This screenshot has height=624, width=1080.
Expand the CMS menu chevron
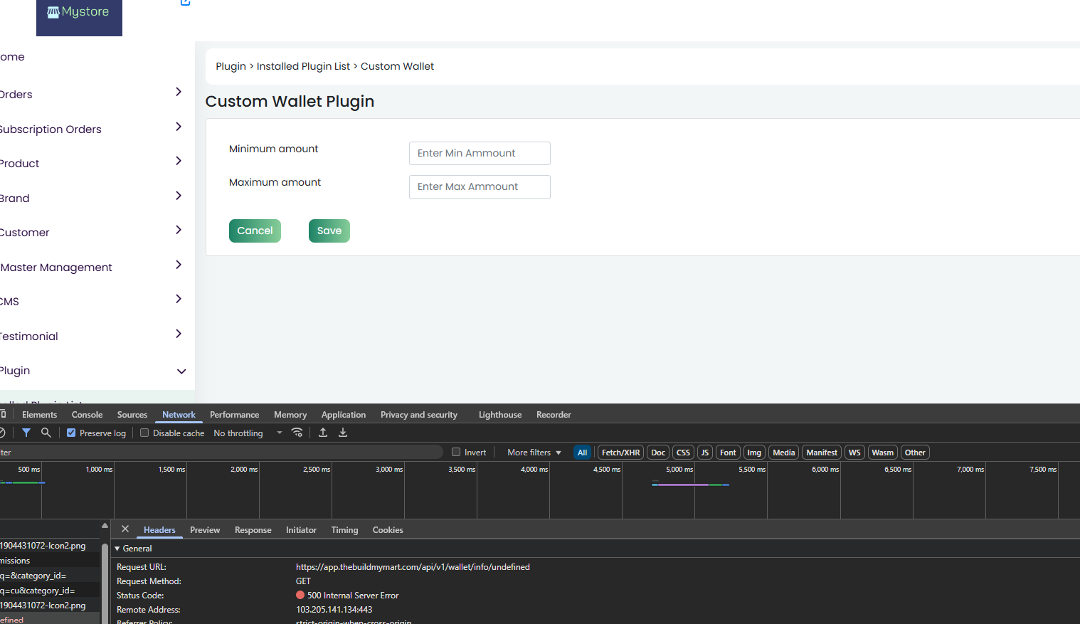[x=179, y=299]
